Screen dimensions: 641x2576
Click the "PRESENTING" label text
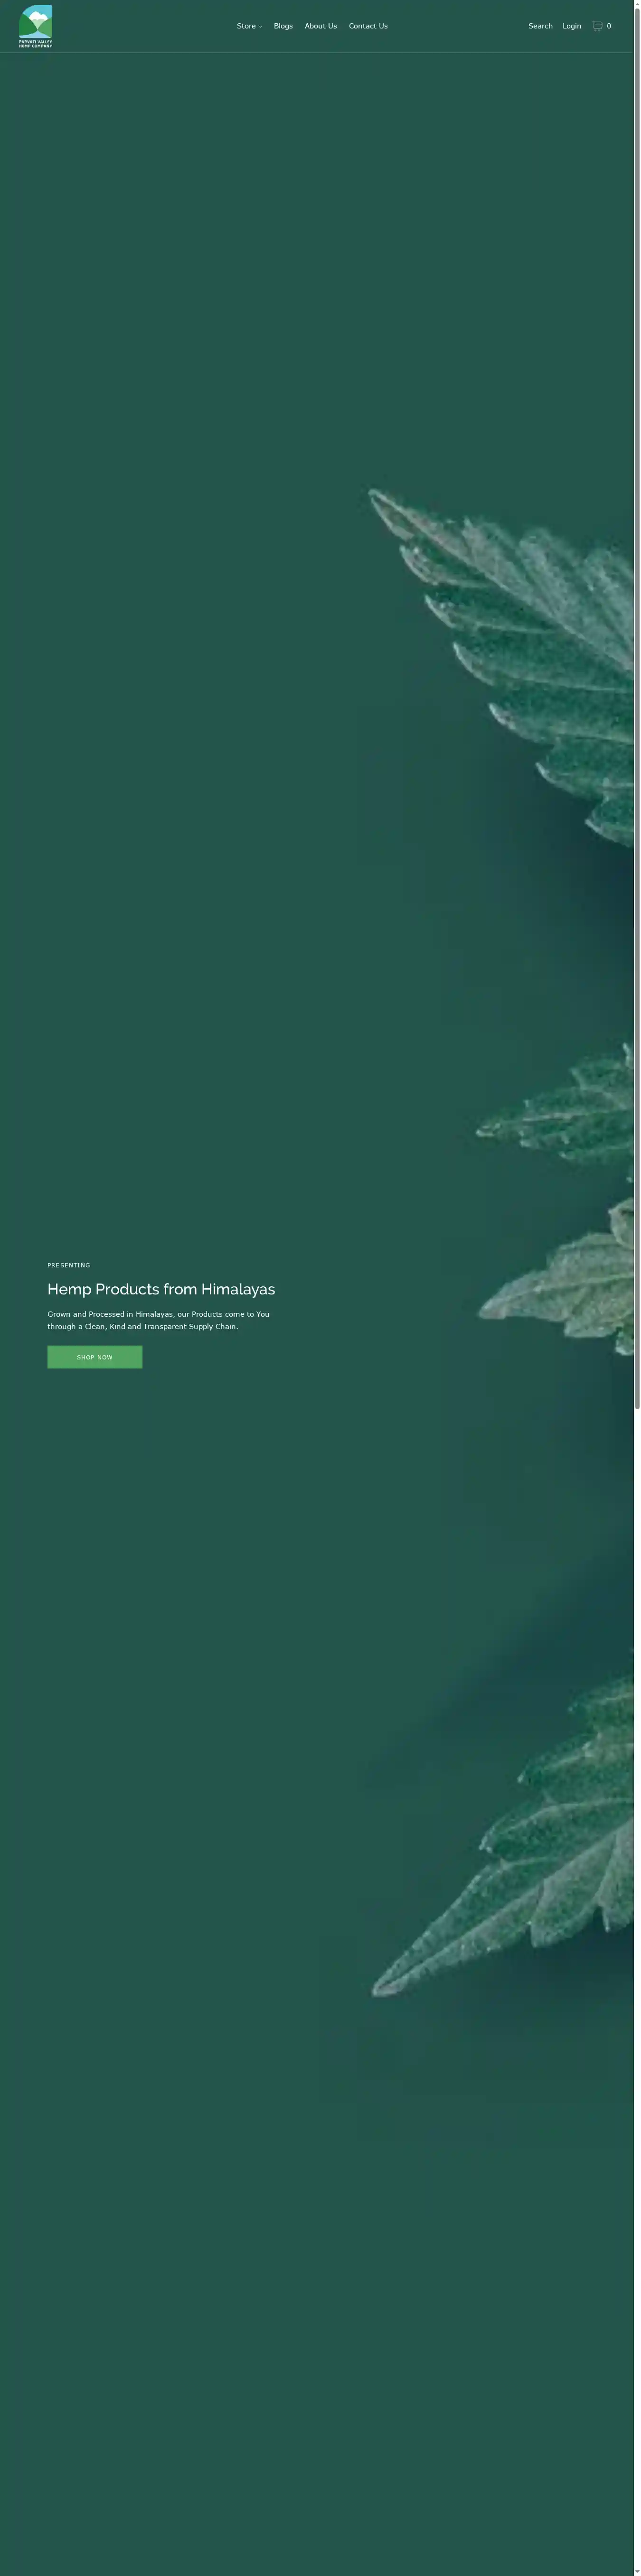point(69,1265)
